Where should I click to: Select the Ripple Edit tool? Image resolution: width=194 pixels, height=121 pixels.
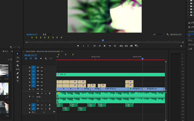click(x=18, y=61)
